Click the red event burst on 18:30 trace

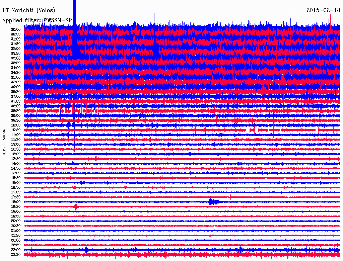(76, 207)
